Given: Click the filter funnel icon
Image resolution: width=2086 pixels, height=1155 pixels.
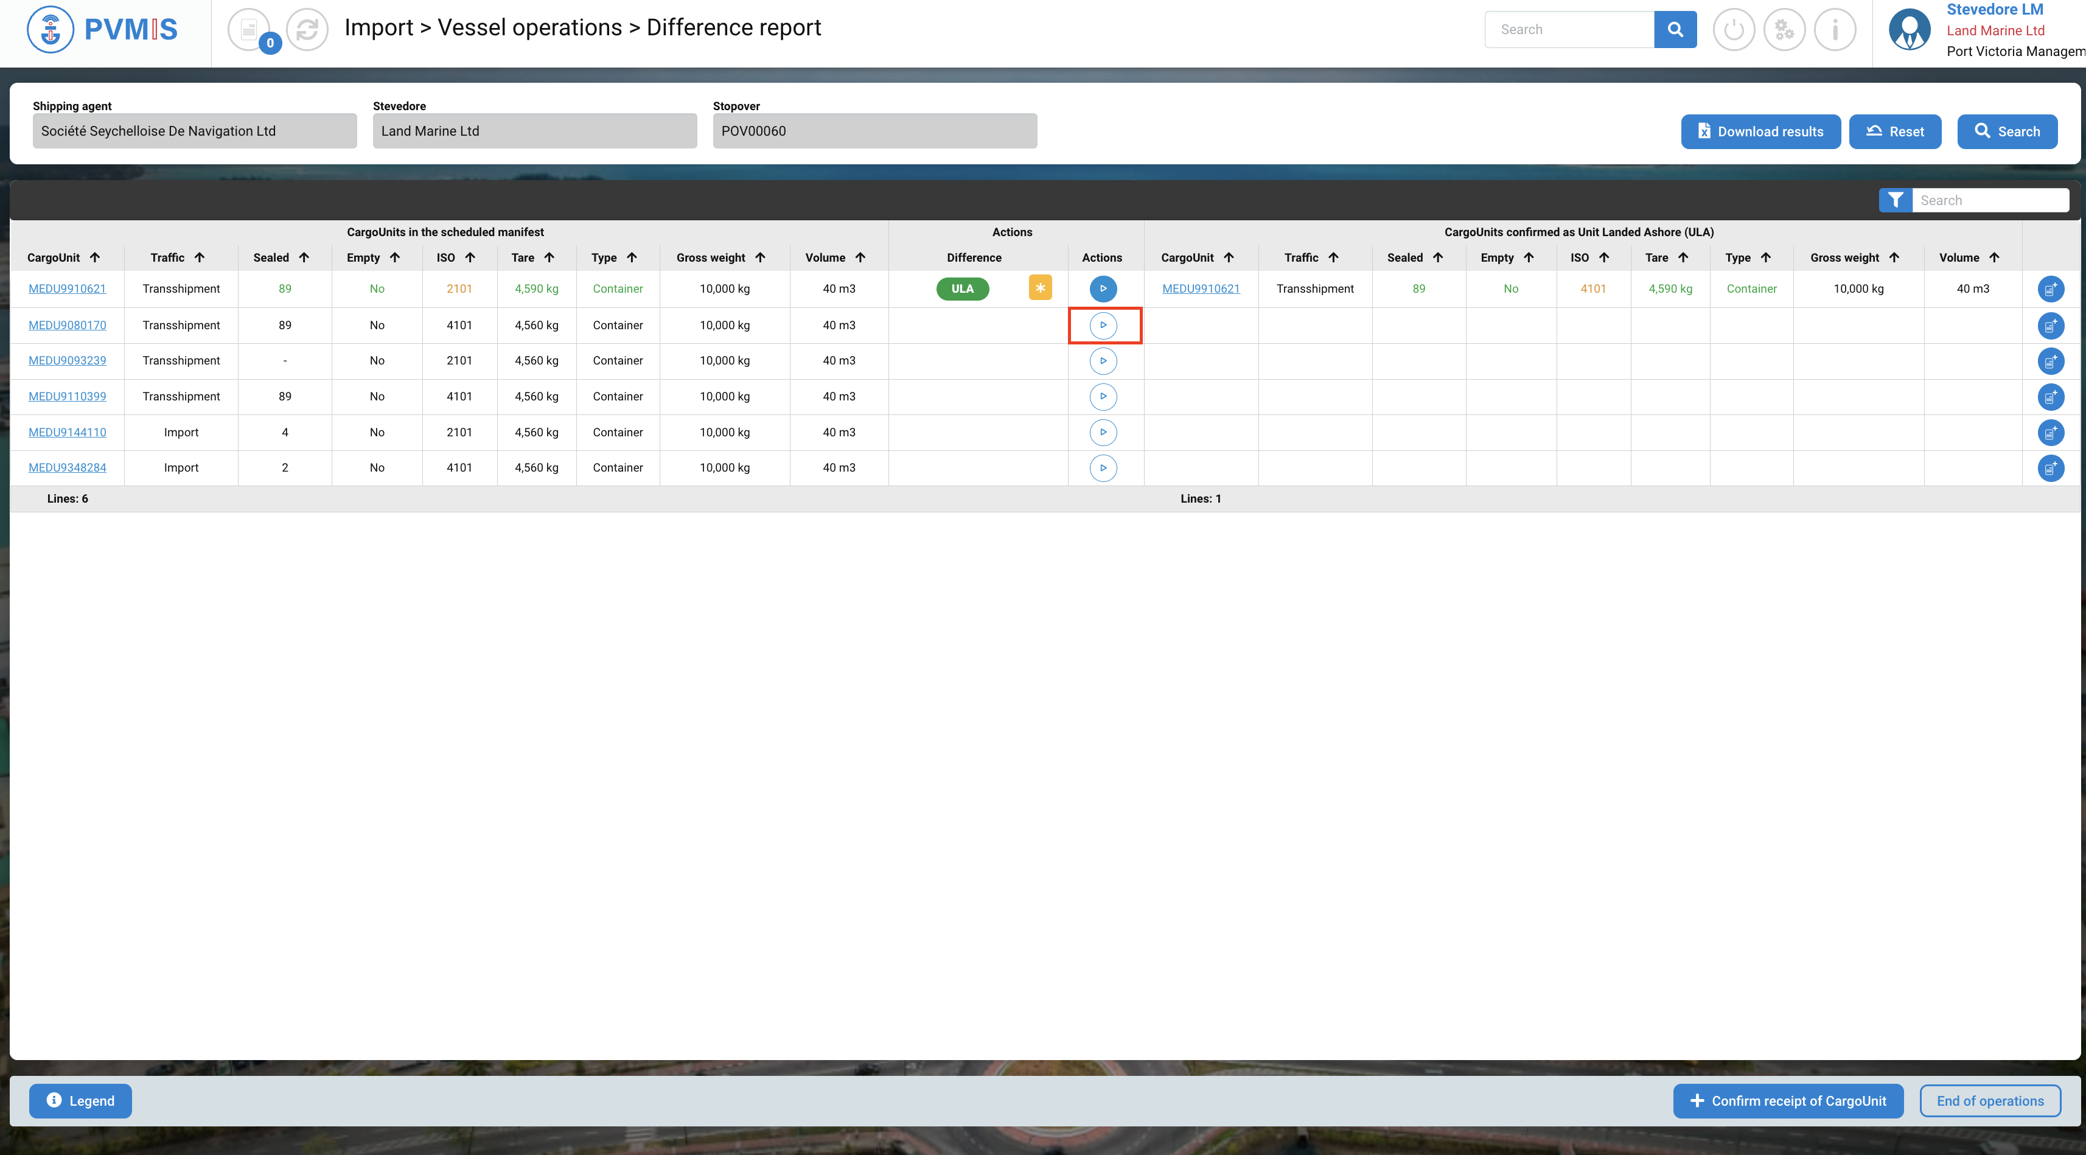Looking at the screenshot, I should pos(1895,200).
